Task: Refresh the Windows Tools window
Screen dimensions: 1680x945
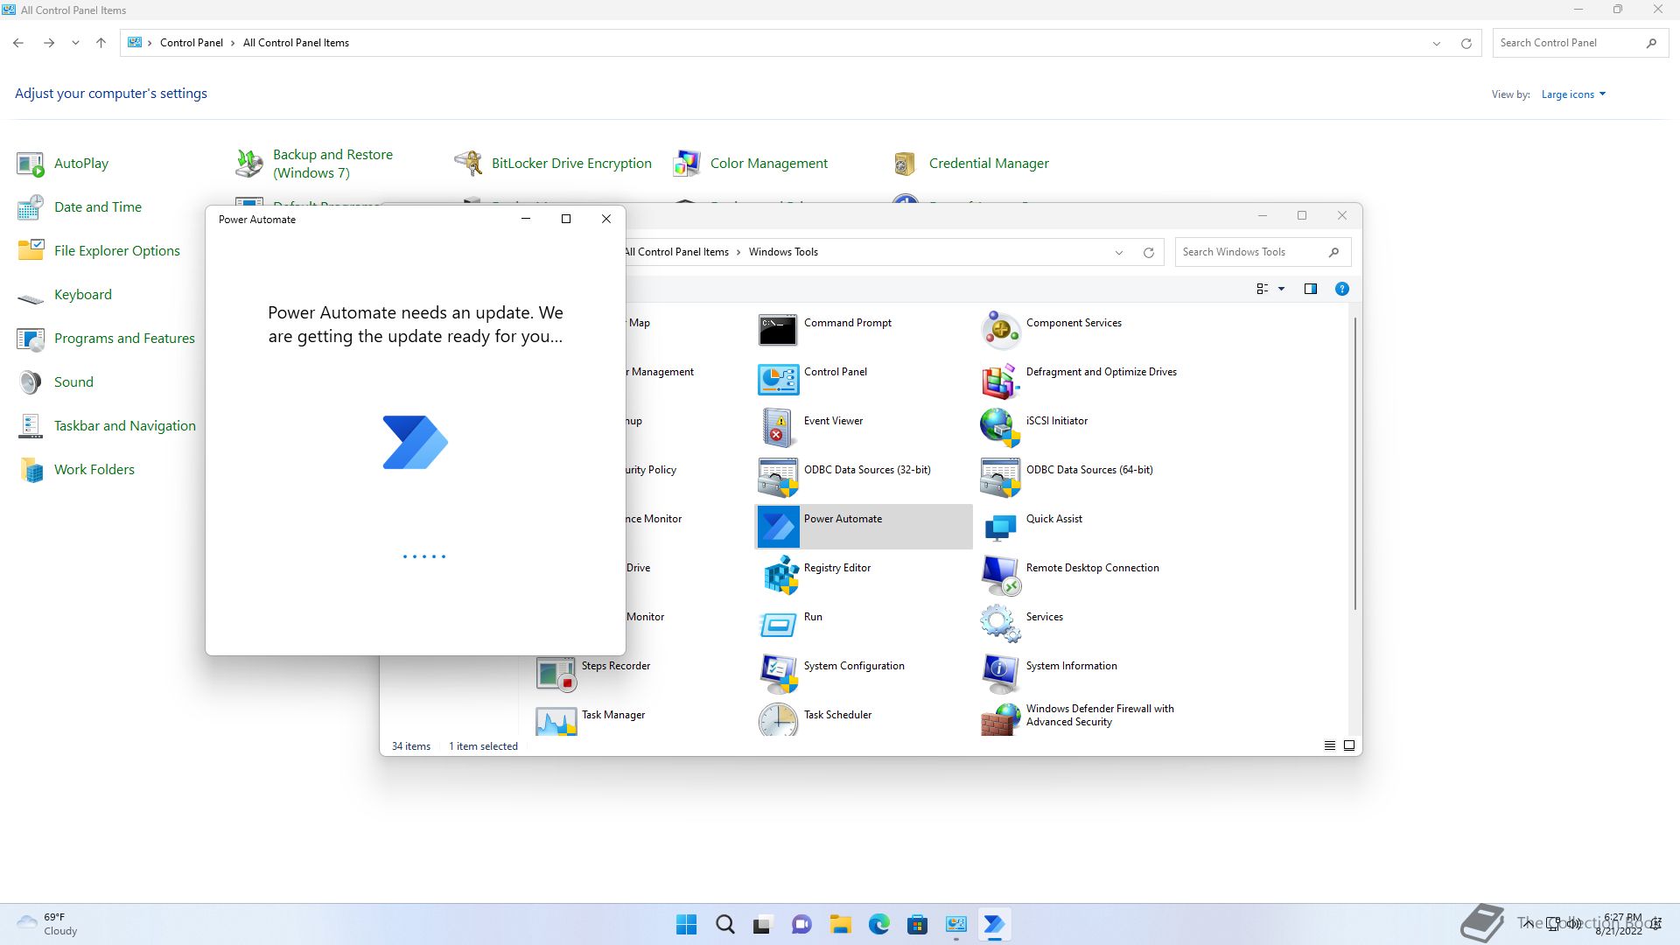Action: point(1148,252)
